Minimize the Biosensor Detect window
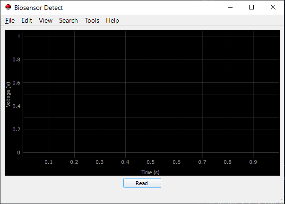The width and height of the screenshot is (285, 204). pyautogui.click(x=230, y=8)
